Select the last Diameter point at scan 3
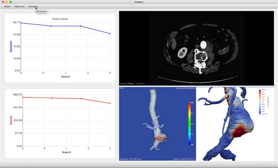The width and height of the screenshot is (278, 168). (x=110, y=33)
